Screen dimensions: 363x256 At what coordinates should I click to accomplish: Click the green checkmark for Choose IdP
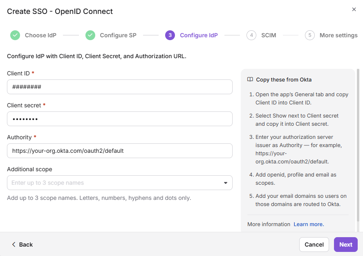(15, 35)
